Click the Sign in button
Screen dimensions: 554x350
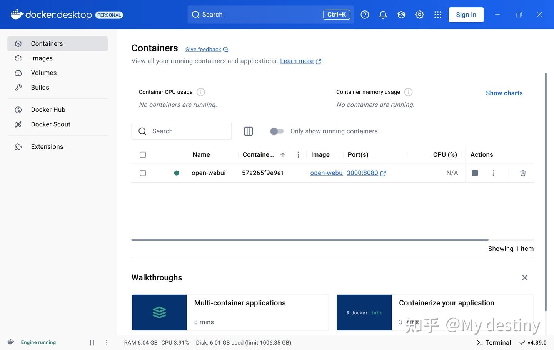(466, 15)
